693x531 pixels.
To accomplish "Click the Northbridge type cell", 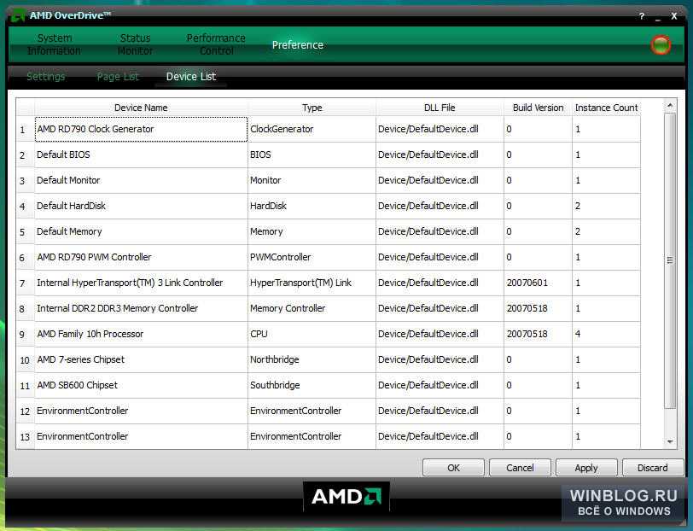I will (312, 360).
